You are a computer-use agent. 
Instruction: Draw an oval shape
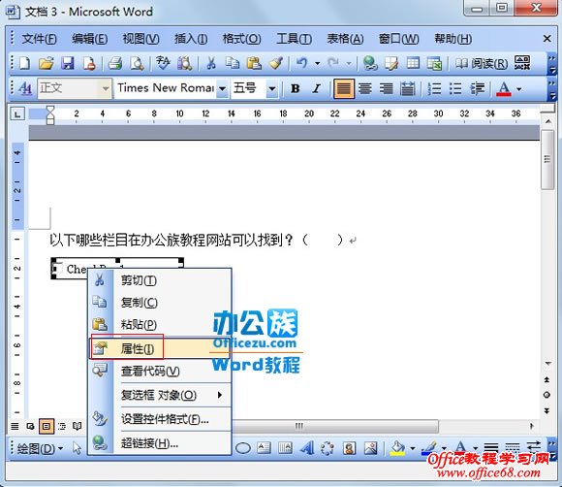point(242,448)
